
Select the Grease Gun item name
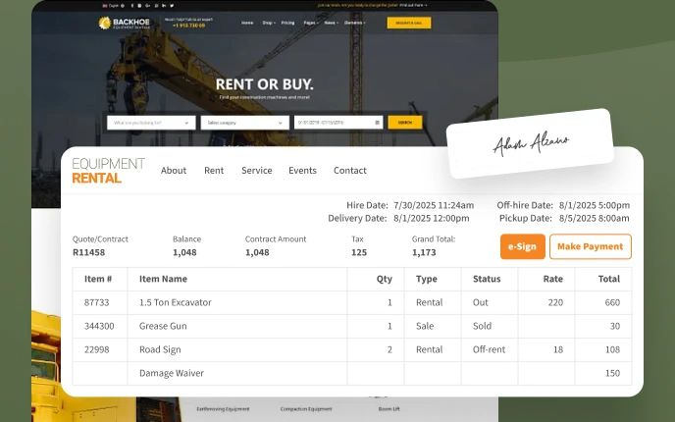click(163, 327)
